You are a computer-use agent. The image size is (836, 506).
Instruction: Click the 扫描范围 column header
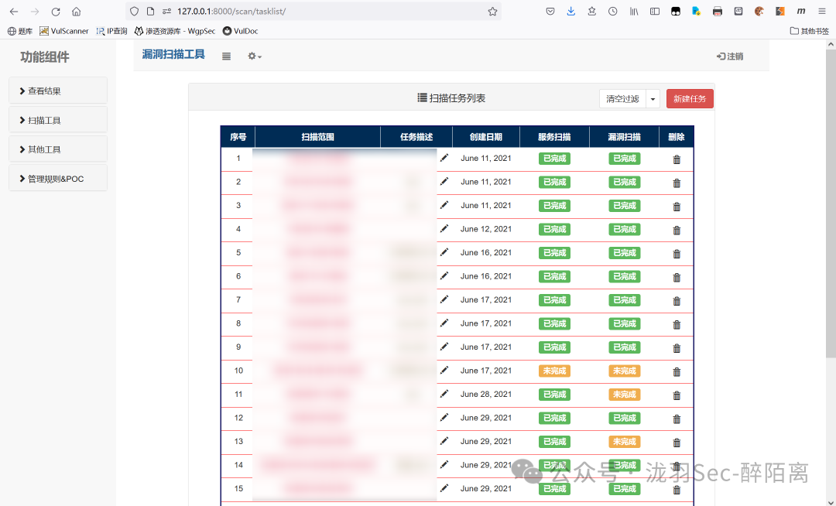pos(318,137)
